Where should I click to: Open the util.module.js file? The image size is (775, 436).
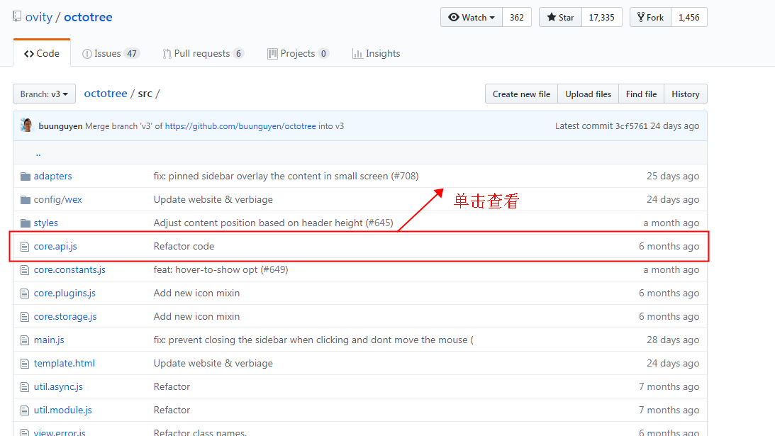[63, 410]
